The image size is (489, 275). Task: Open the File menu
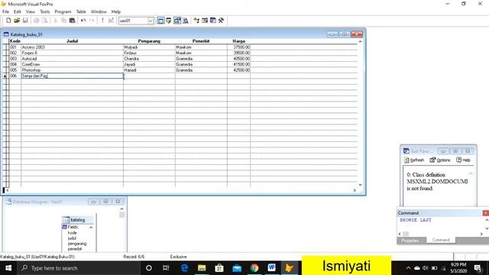(x=5, y=12)
